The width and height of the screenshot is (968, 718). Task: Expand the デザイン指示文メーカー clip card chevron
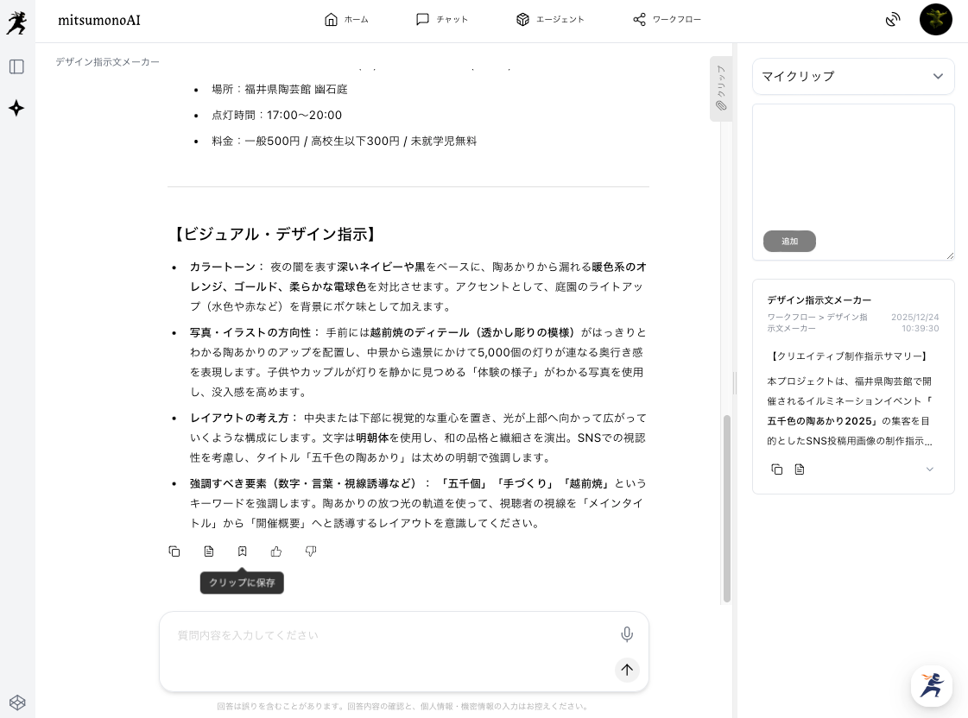click(x=929, y=469)
